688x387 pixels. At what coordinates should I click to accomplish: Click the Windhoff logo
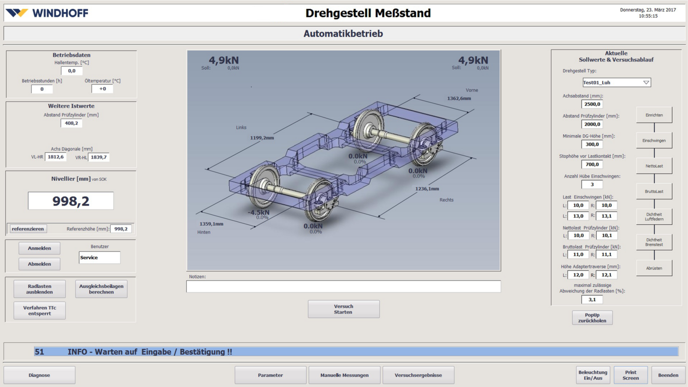tap(47, 13)
